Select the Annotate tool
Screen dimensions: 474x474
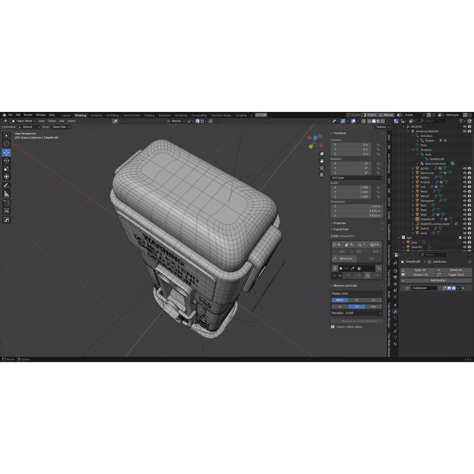point(6,186)
